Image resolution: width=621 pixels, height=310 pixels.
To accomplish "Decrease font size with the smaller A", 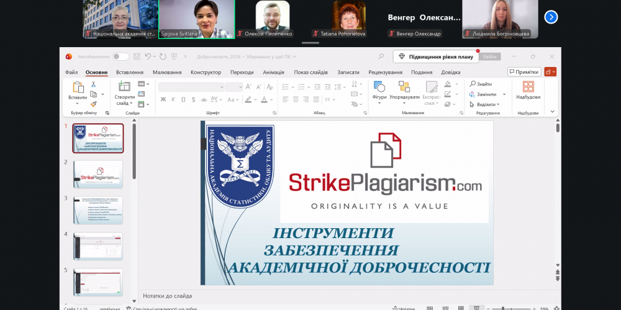I will (259, 87).
